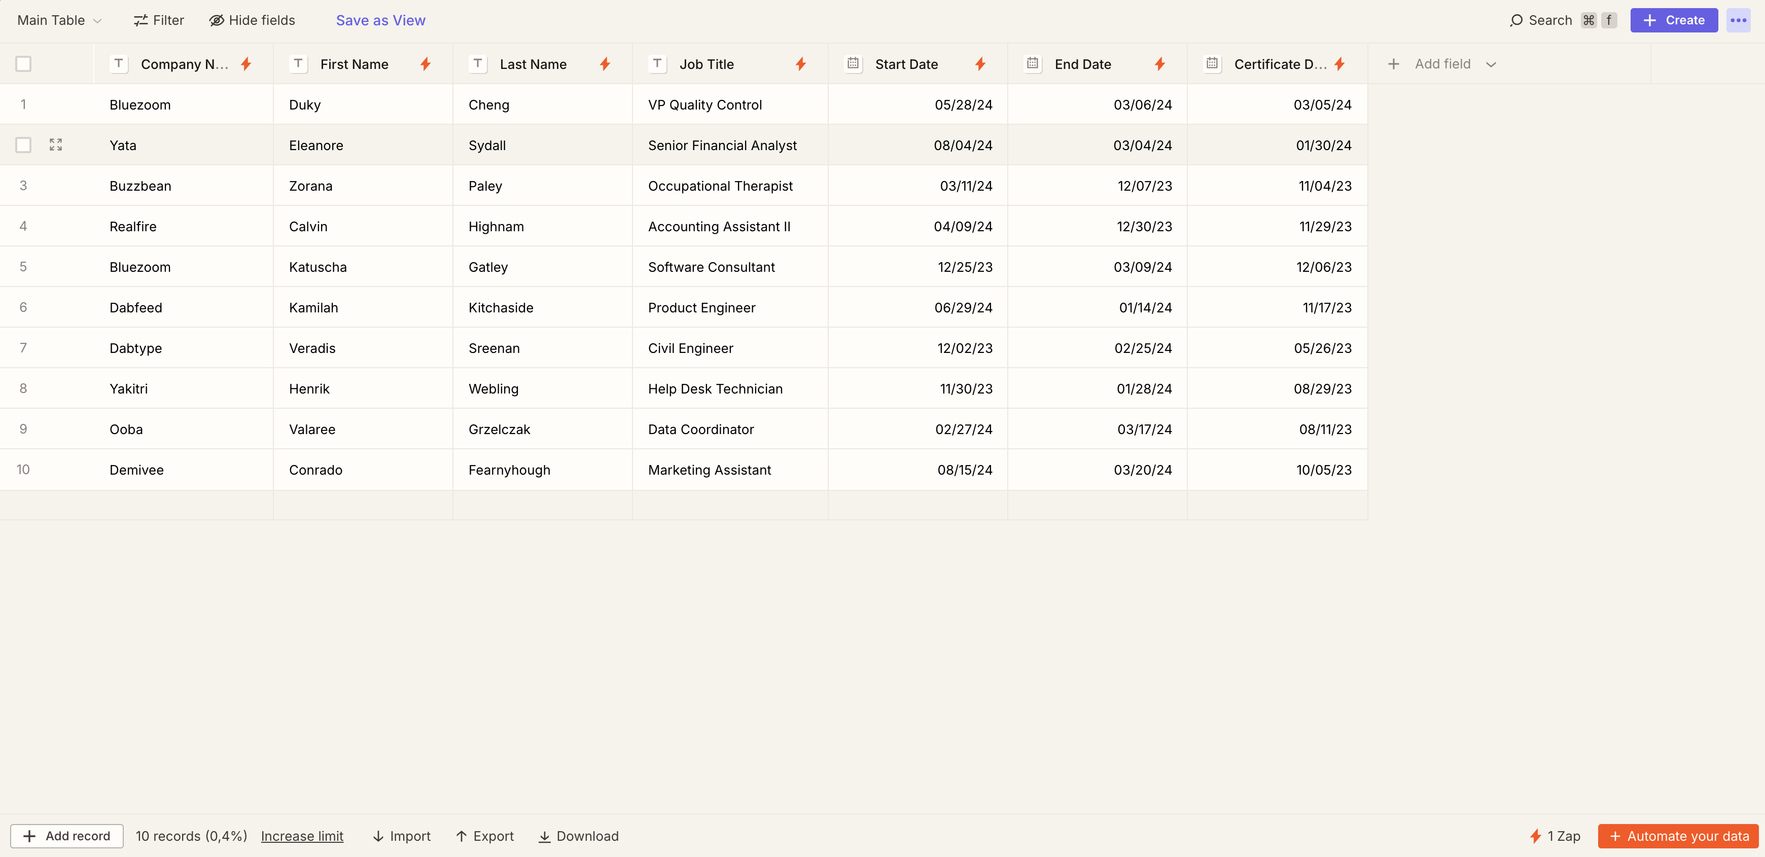Click the Company Name column lightning bolt icon
1765x857 pixels.
(246, 64)
